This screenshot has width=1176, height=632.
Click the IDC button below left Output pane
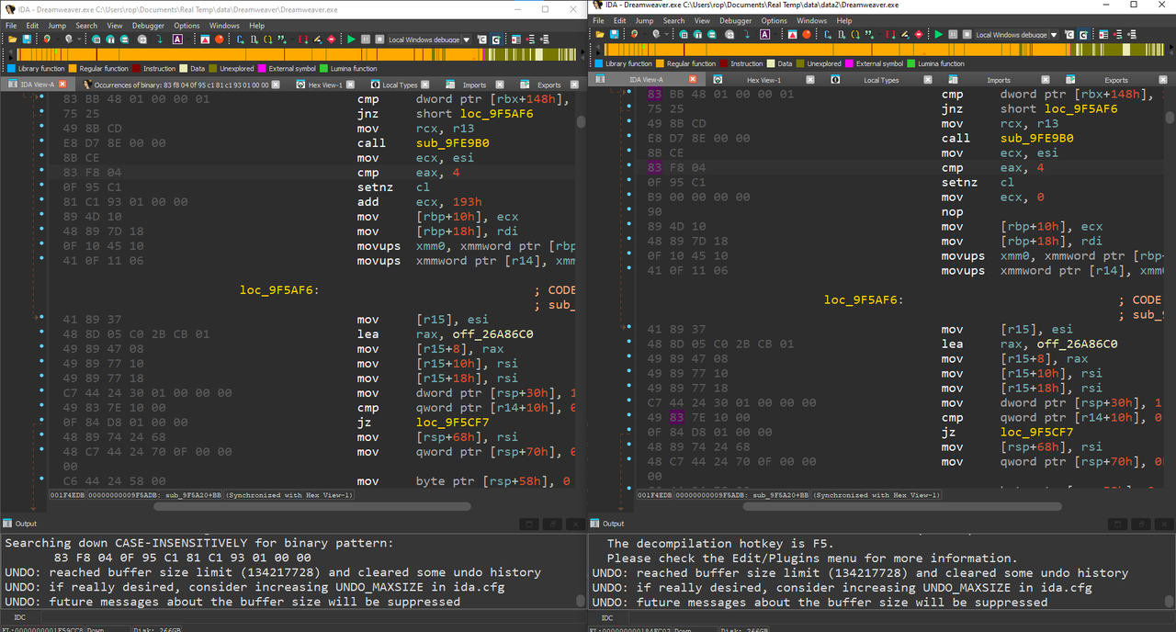point(19,617)
